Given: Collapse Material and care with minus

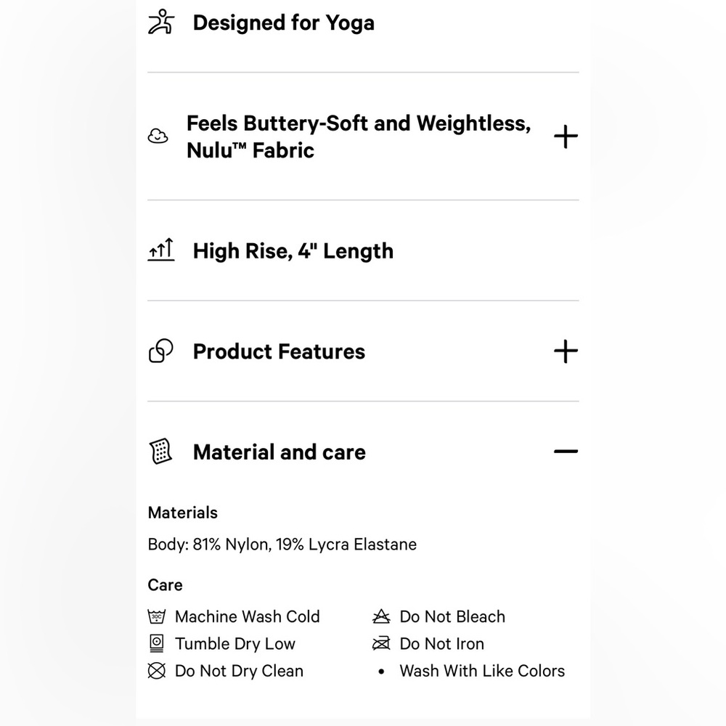Looking at the screenshot, I should click(x=566, y=452).
